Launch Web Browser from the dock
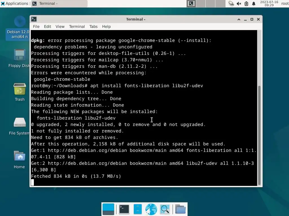The image size is (289, 216). [151, 209]
